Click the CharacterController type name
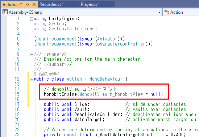Viewport: 199px width, 137px height. (x=121, y=44)
